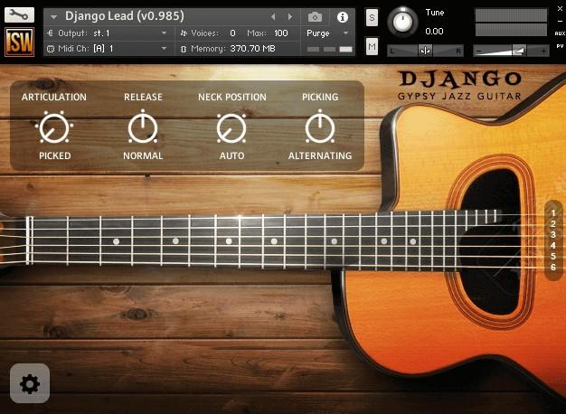Open the wrench instrument edit mode
Screen dimensions: 566x414
point(19,14)
